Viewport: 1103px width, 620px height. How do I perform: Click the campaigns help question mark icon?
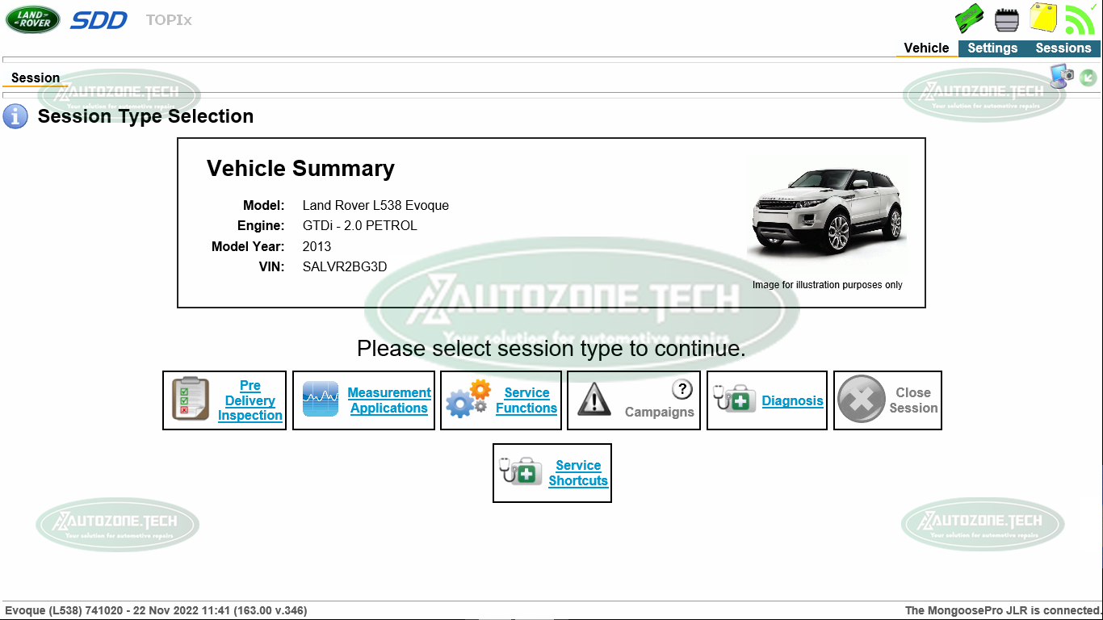pos(682,389)
